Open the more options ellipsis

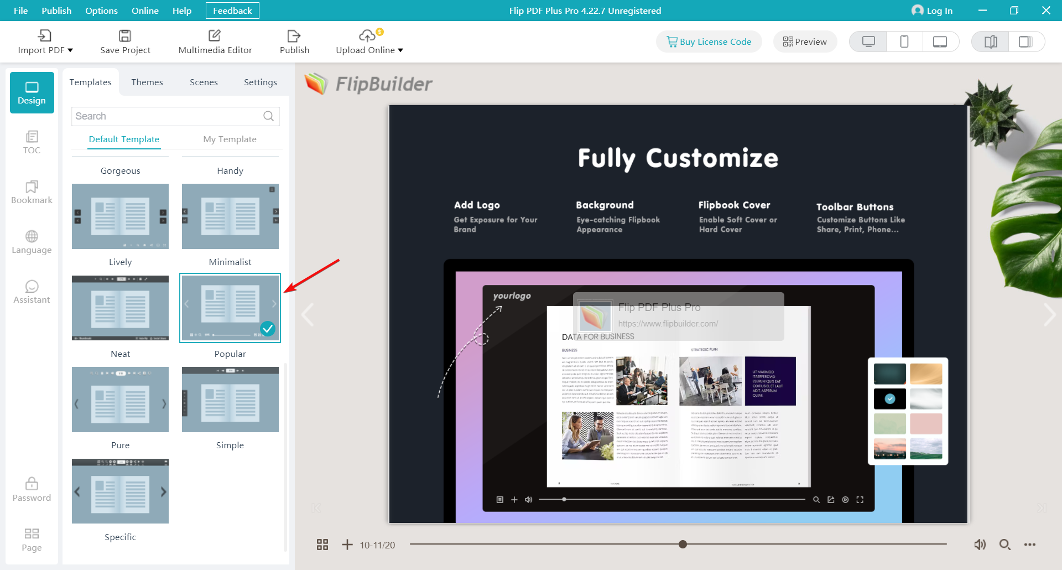[1029, 545]
